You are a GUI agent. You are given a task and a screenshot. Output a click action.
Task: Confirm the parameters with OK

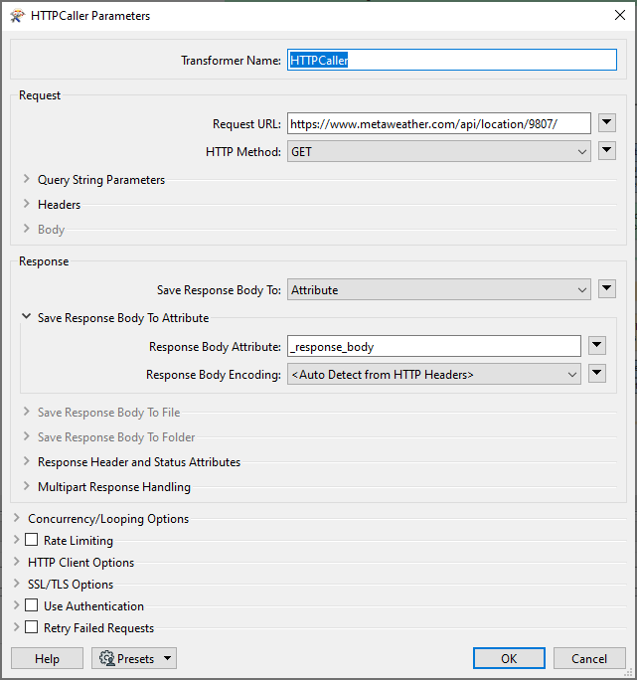click(x=509, y=658)
